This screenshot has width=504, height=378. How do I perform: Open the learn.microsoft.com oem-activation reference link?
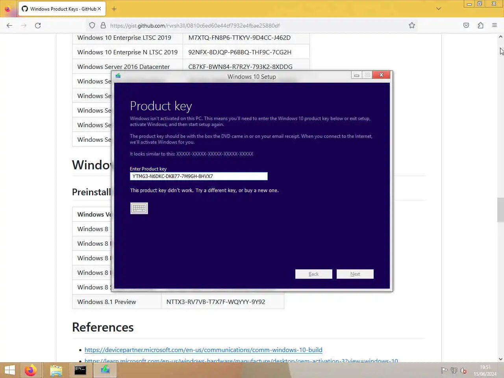[x=241, y=361]
